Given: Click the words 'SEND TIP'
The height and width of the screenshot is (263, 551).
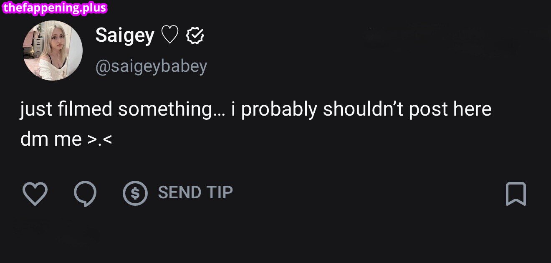Looking at the screenshot, I should click(195, 192).
